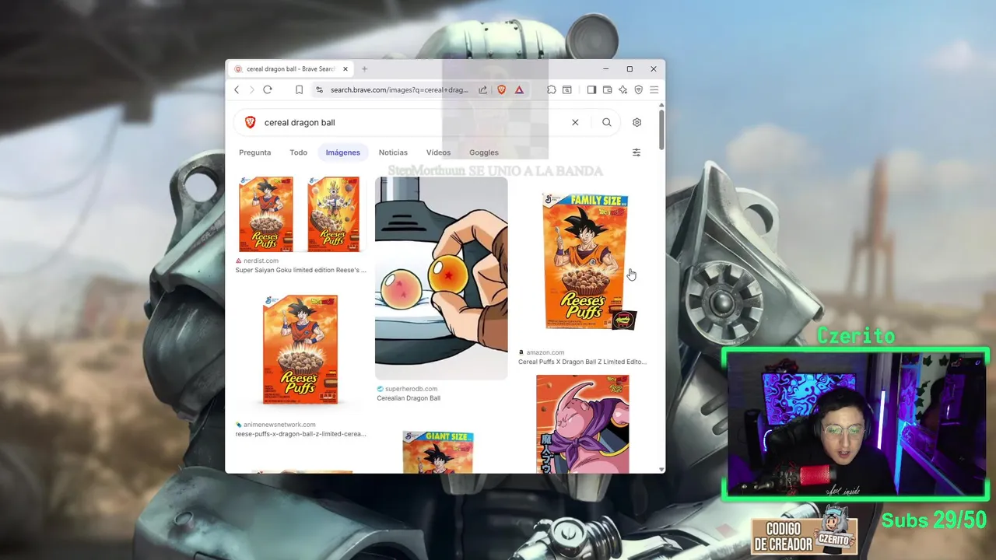Focus the search.brave.com address bar
The image size is (996, 560).
tap(399, 90)
